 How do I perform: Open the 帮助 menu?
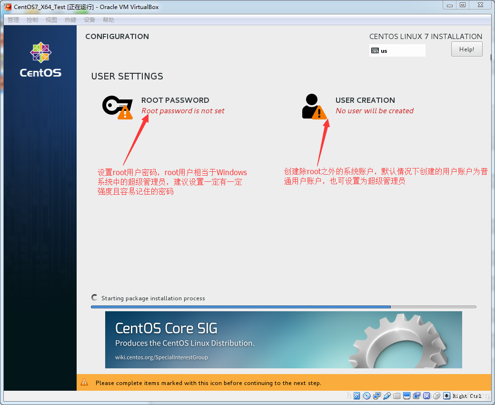coord(109,20)
